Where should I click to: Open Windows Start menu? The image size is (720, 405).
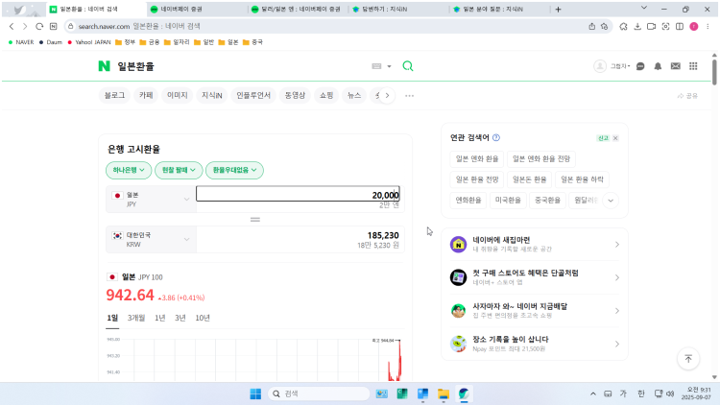tap(255, 393)
